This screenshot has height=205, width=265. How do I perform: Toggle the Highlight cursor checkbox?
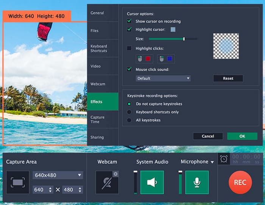click(x=129, y=30)
